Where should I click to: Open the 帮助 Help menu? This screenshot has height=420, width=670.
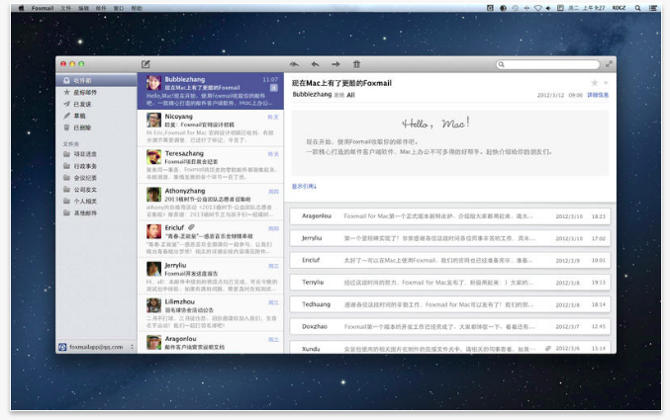(x=137, y=8)
